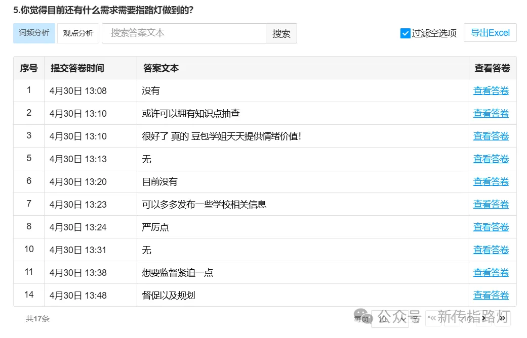Click the previous page arrow
The height and width of the screenshot is (338, 527).
pyautogui.click(x=452, y=319)
